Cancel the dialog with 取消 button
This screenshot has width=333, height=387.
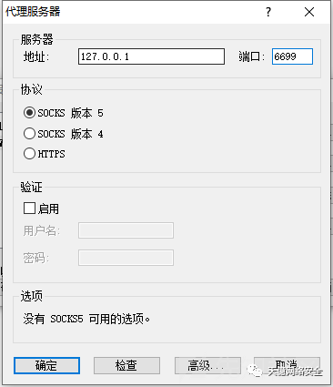click(287, 365)
